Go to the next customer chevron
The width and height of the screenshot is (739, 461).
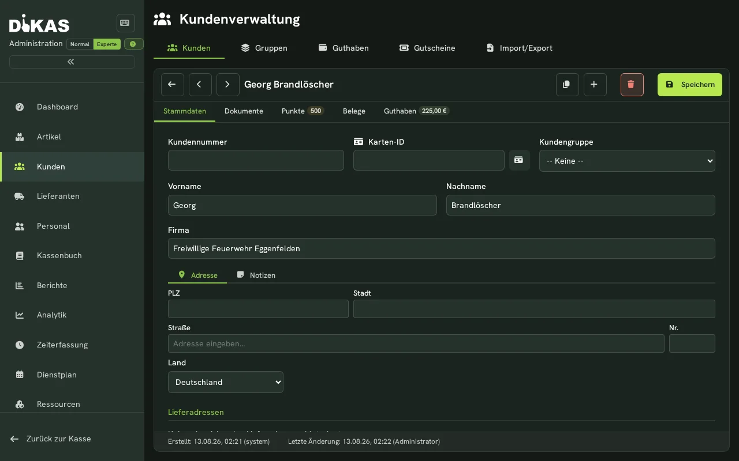click(x=228, y=85)
